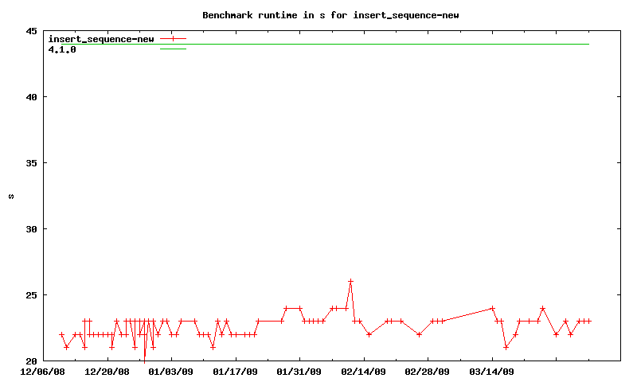Screen dimensions: 637x382
Task: Select the 40 y-axis tick label
Action: pyautogui.click(x=32, y=97)
